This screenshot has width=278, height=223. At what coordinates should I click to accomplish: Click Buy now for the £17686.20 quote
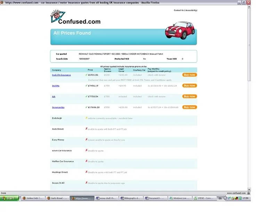189,107
